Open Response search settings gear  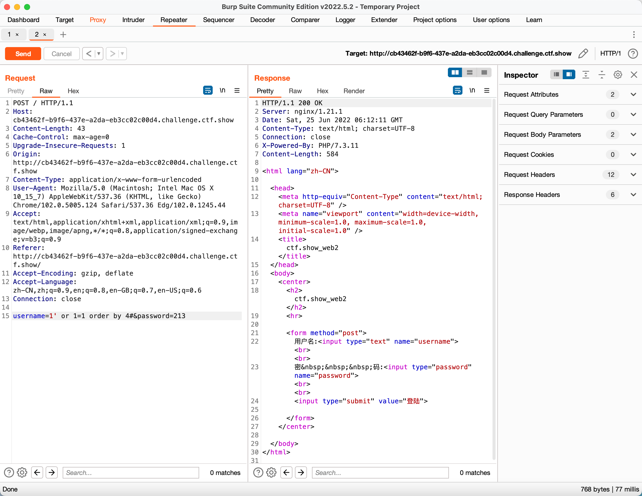click(x=271, y=472)
